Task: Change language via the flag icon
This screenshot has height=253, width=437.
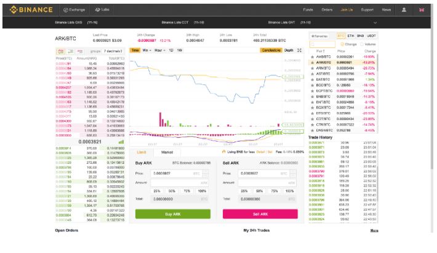Action: tap(422, 10)
